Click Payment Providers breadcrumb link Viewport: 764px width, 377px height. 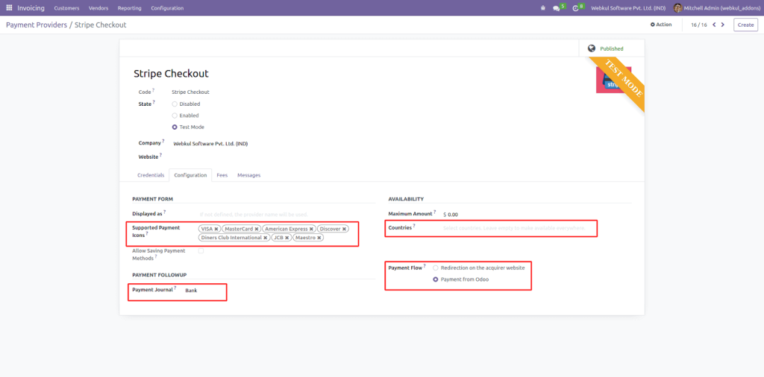(x=37, y=25)
